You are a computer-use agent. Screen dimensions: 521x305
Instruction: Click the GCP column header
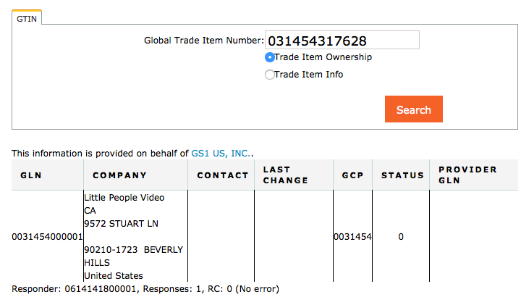click(x=352, y=175)
